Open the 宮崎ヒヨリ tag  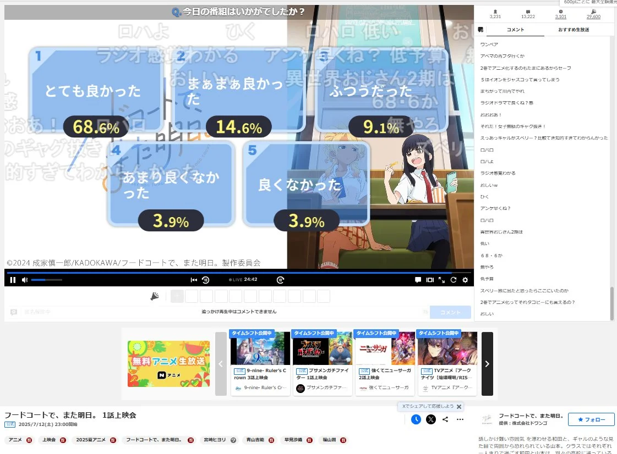tap(215, 440)
